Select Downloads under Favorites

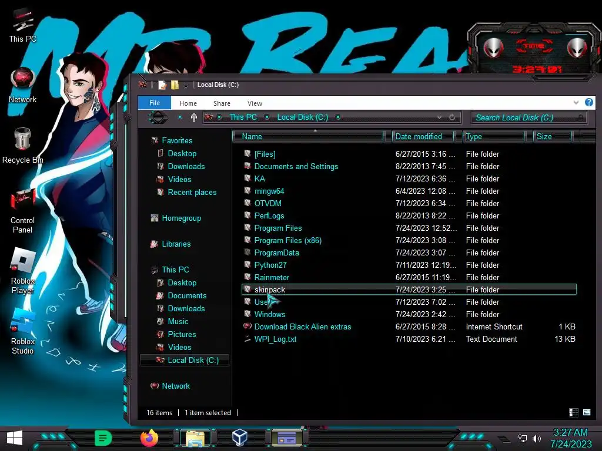(x=186, y=166)
